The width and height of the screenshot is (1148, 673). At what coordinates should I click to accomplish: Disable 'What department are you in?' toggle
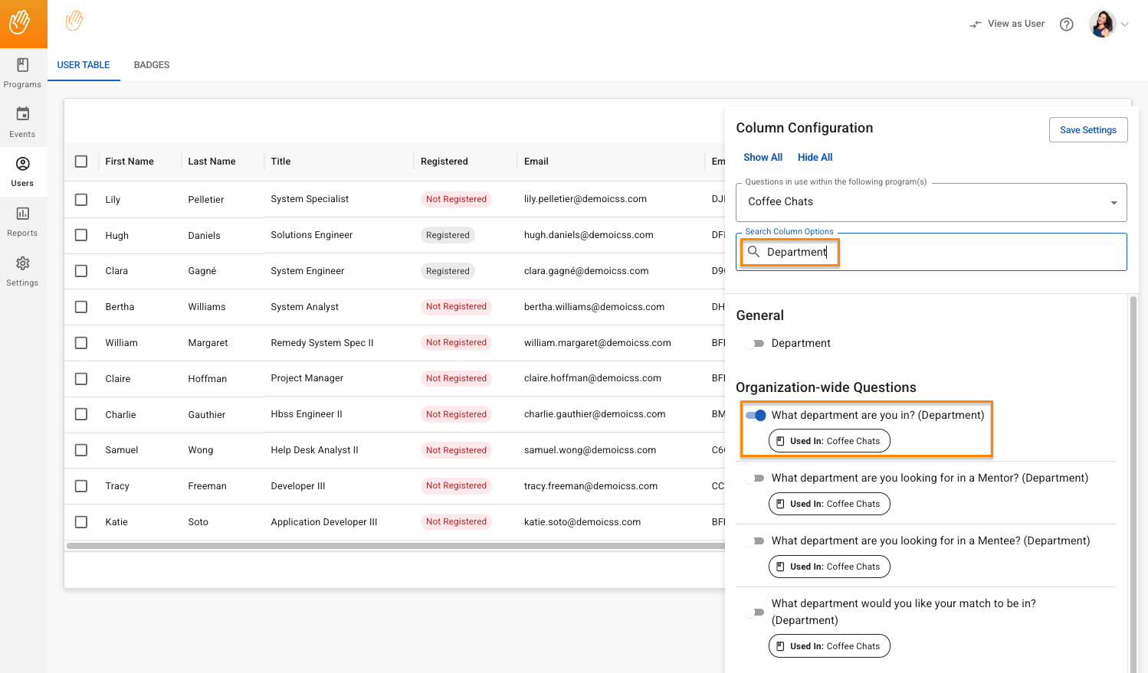point(756,416)
